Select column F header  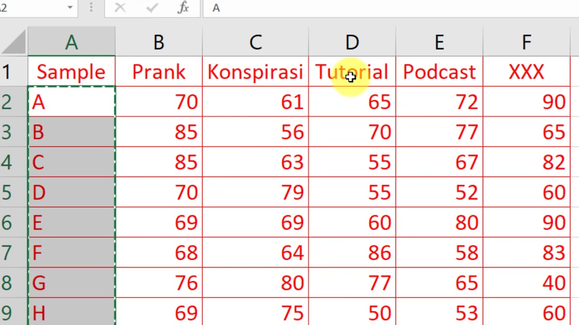point(527,42)
